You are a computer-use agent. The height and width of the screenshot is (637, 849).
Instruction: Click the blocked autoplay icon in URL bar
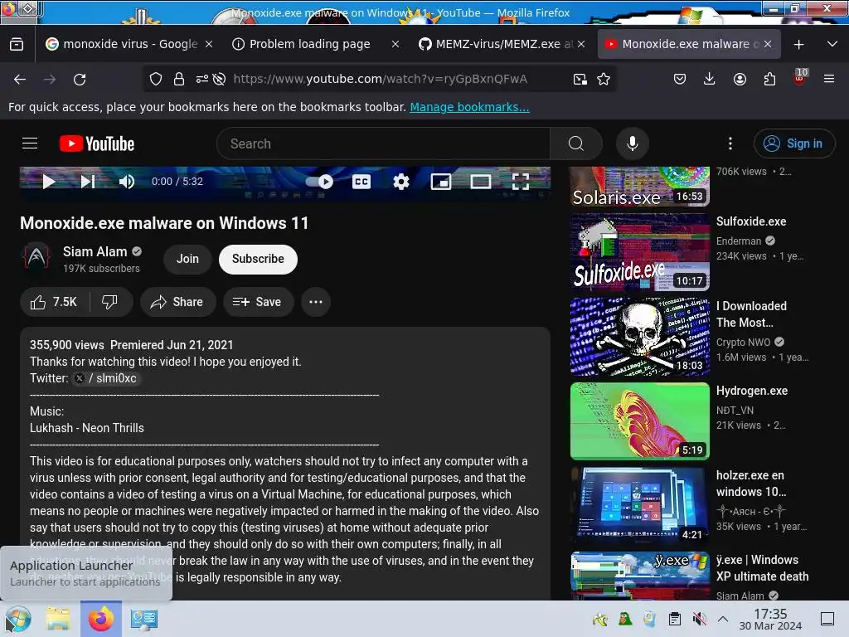tap(219, 79)
